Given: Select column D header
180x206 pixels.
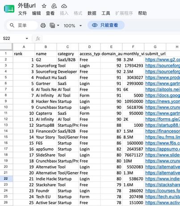Looking at the screenshot, I should click(x=89, y=47).
